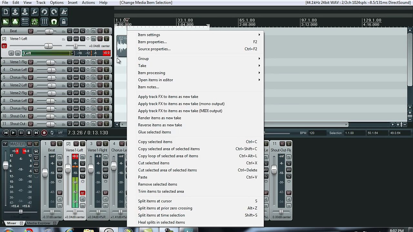Toggle the Repeat loop transport button

coord(52,133)
